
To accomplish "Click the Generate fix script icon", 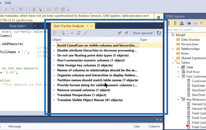I will point(79,33).
